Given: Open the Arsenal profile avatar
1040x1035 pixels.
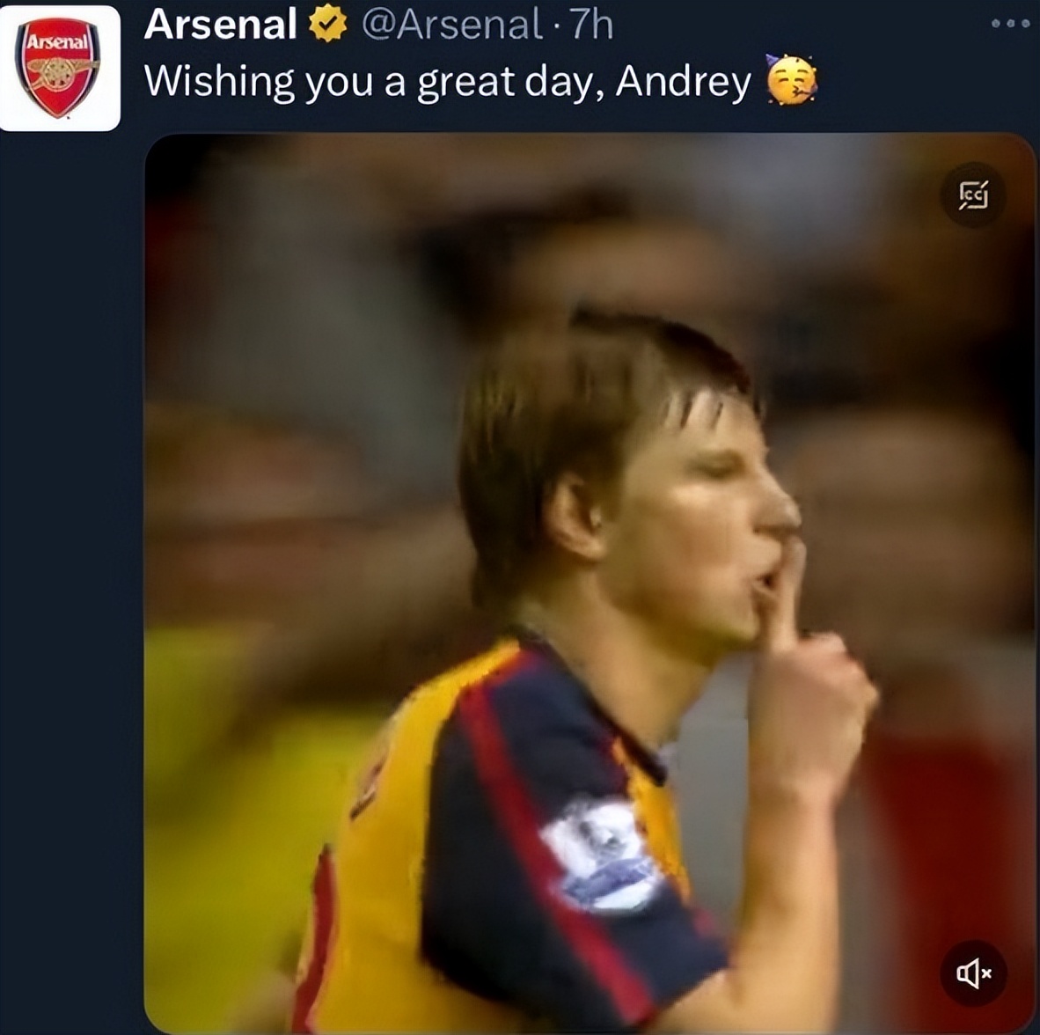Looking at the screenshot, I should [60, 68].
